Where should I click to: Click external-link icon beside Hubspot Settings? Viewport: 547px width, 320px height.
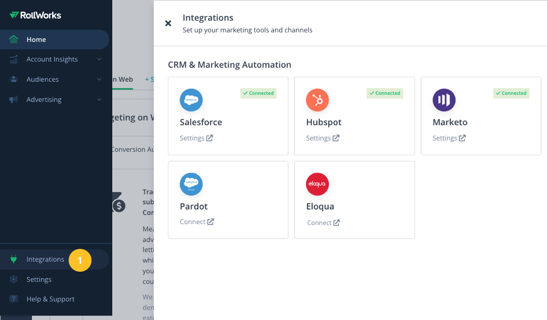coord(336,138)
